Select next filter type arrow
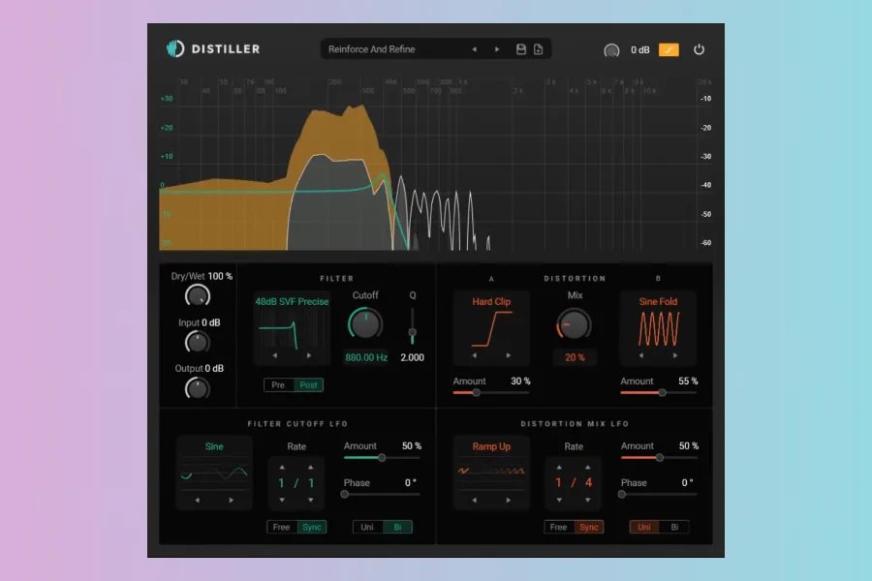This screenshot has width=872, height=581. point(309,355)
